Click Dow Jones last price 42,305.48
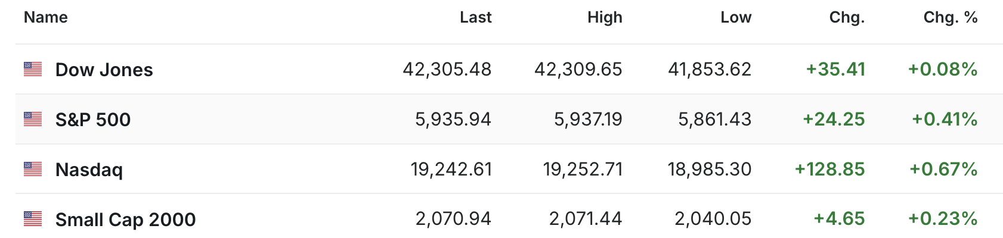Image resolution: width=1003 pixels, height=238 pixels. pyautogui.click(x=447, y=70)
